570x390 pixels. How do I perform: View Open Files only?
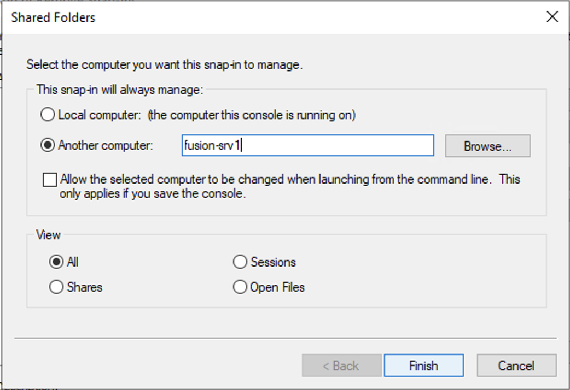click(239, 287)
